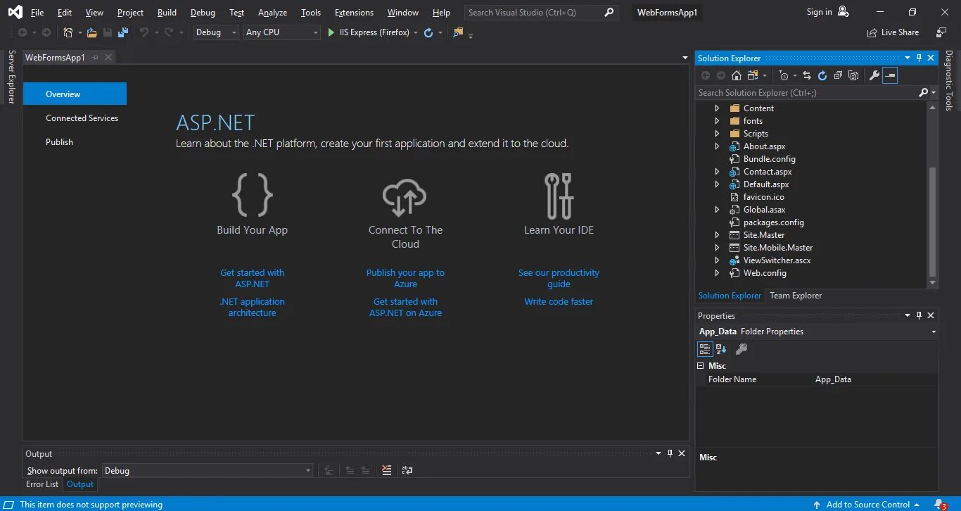Pin the Output window
This screenshot has height=511, width=961.
(670, 454)
